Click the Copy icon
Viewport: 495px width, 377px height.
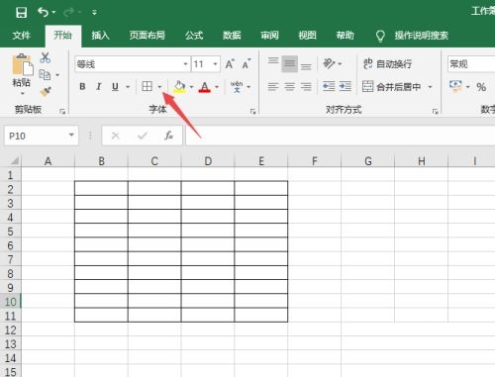click(45, 75)
